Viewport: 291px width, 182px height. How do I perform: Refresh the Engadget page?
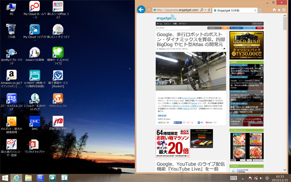[x=209, y=10]
